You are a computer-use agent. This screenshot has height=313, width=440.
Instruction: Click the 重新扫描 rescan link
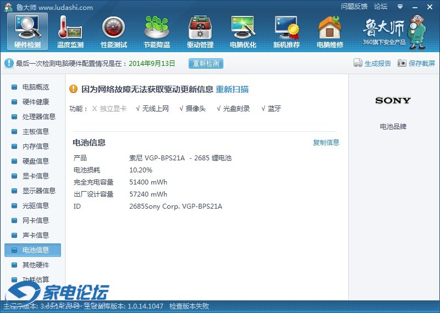[232, 90]
